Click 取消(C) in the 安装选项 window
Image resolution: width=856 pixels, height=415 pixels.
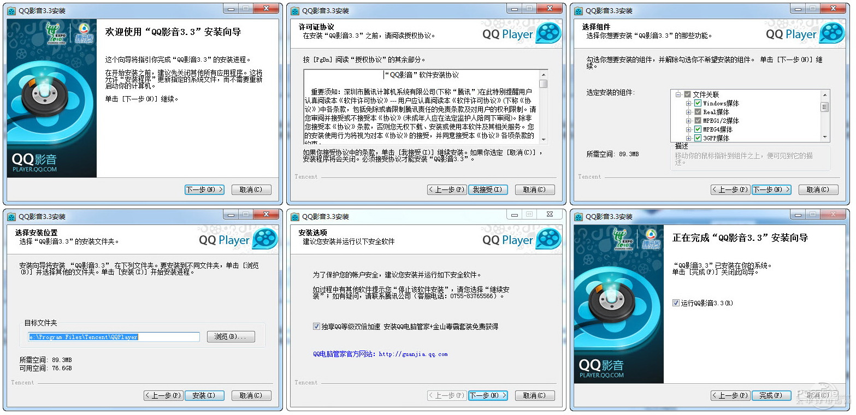pyautogui.click(x=535, y=395)
